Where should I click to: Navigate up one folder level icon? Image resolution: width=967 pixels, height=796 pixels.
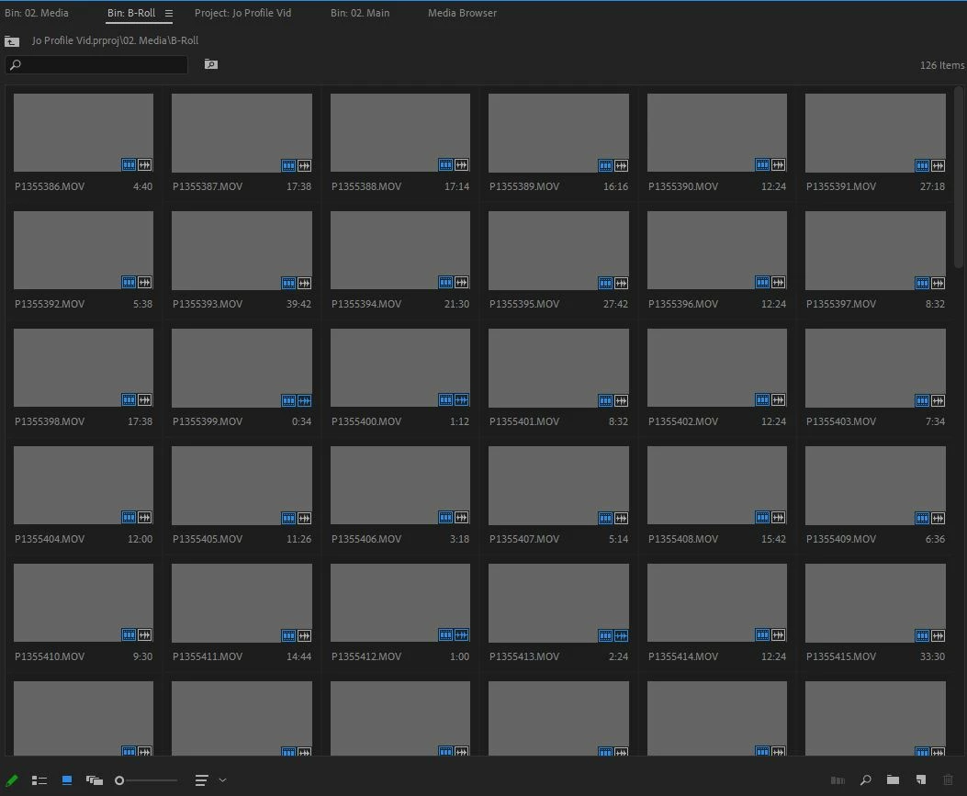click(12, 41)
